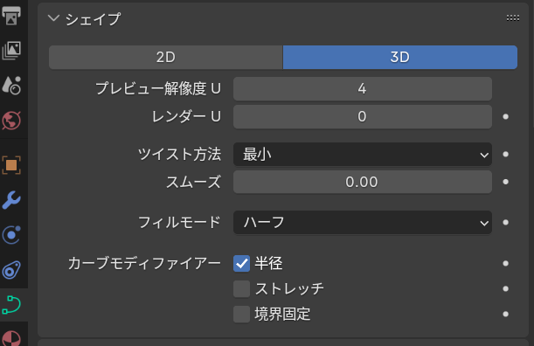The image size is (534, 346).
Task: Click the プレビュー解像度 U value field
Action: point(363,89)
